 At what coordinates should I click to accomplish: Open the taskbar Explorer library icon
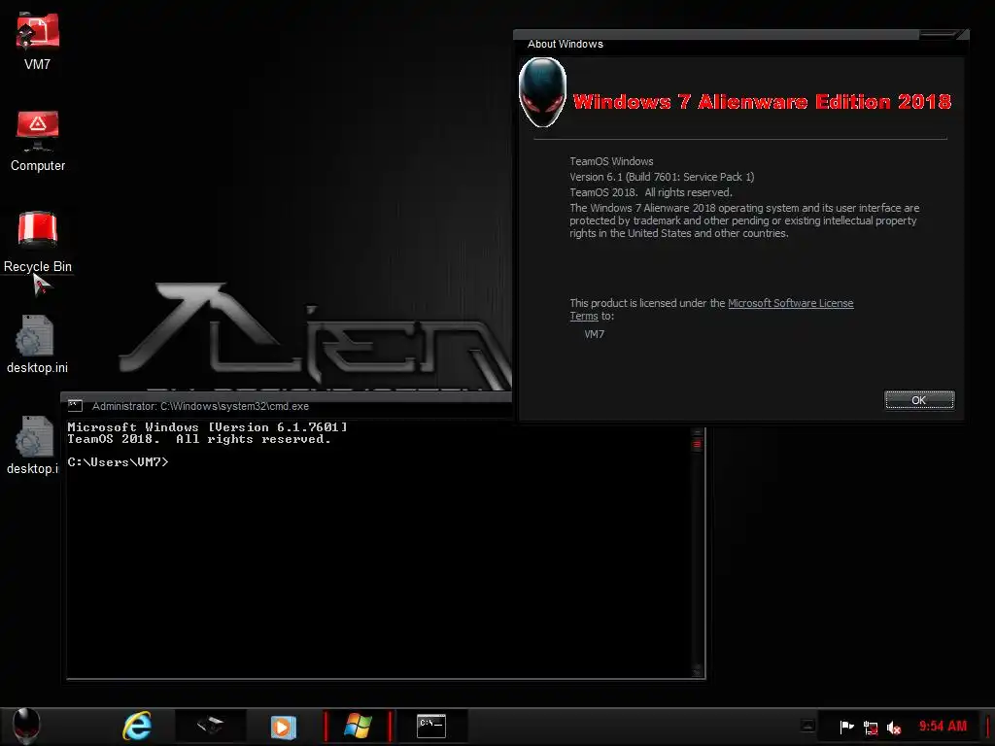point(210,725)
